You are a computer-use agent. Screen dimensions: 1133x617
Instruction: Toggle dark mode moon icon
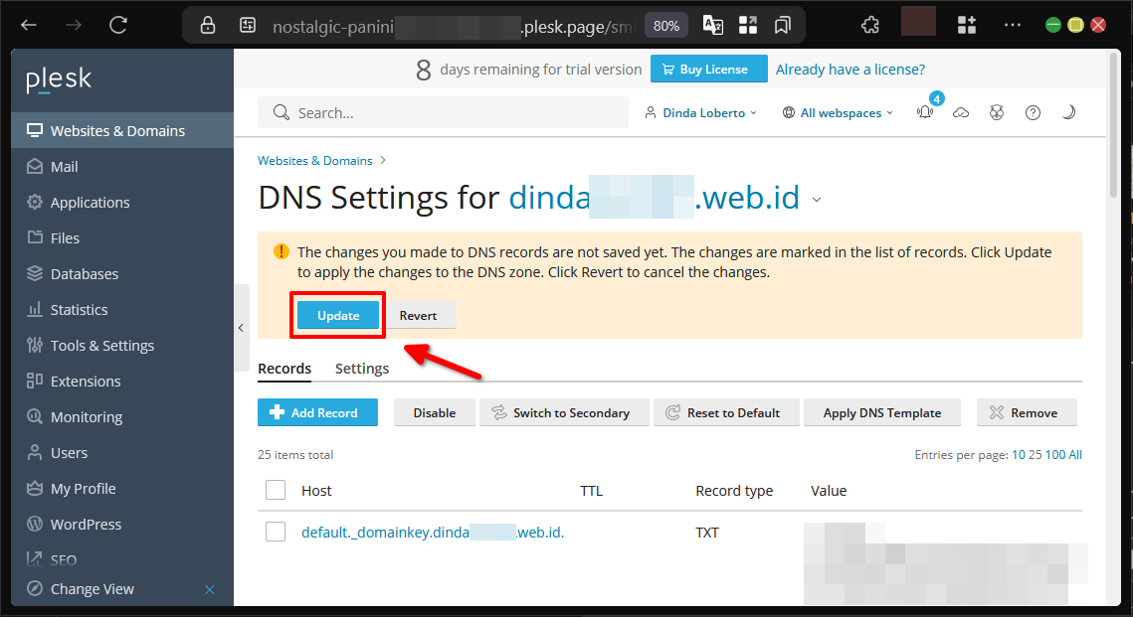pyautogui.click(x=1068, y=113)
